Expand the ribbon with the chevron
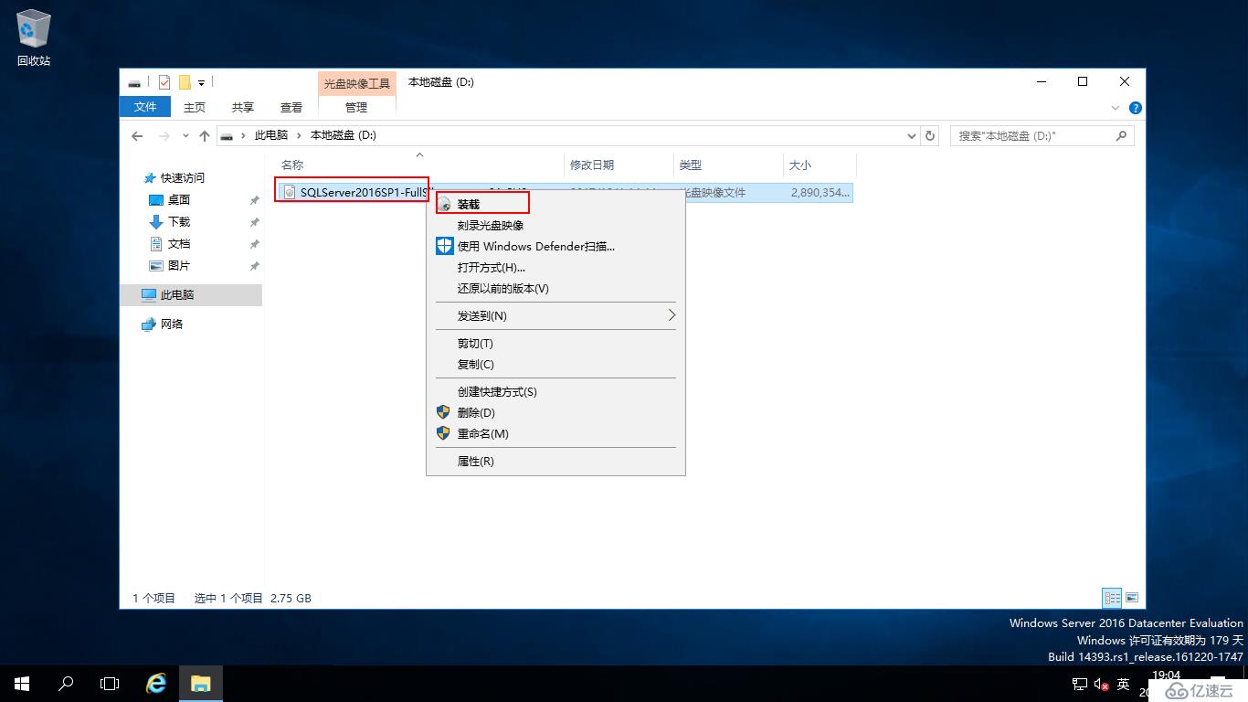Viewport: 1248px width, 702px height. click(1116, 108)
